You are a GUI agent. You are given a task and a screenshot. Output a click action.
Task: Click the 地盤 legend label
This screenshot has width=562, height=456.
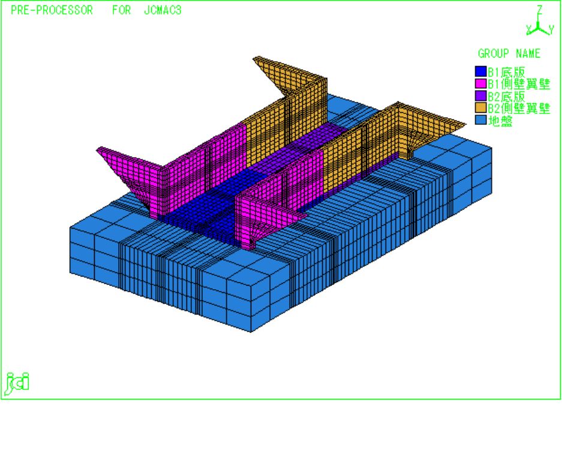500,121
